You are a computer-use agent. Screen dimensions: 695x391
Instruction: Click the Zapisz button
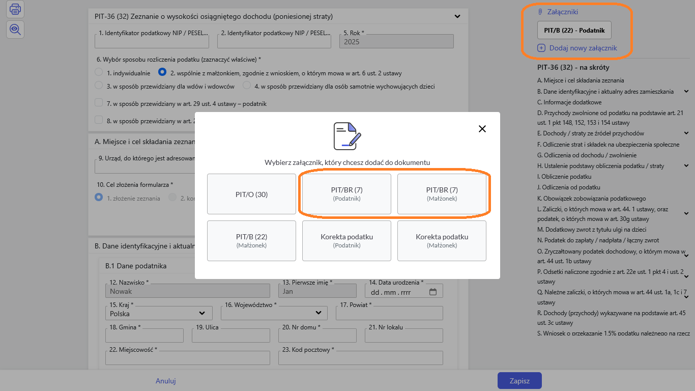coord(519,381)
